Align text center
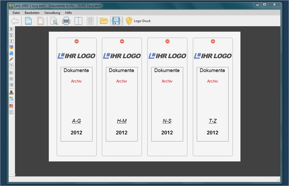289x186 pixels. 11,79
